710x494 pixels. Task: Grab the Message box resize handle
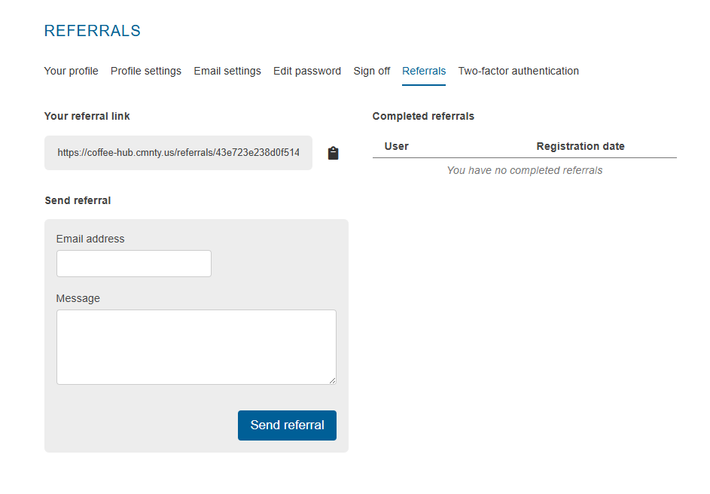click(x=332, y=380)
